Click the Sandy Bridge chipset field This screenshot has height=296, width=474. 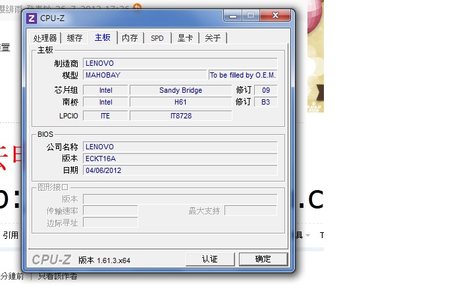[x=180, y=90]
